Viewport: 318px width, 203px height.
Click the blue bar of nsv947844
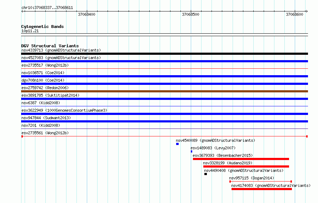click(164, 121)
